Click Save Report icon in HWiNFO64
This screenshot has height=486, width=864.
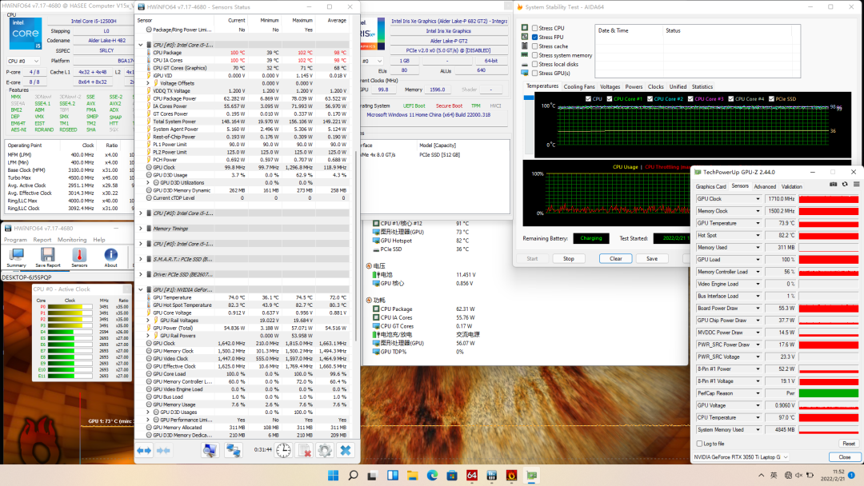(x=48, y=257)
